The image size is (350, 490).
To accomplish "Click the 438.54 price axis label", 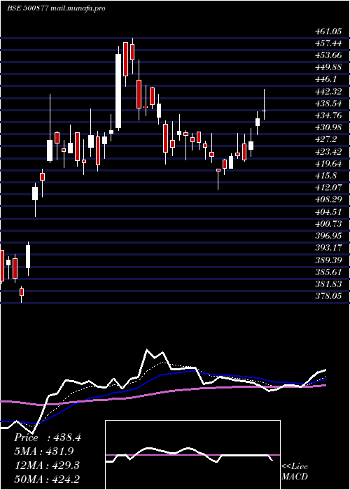I will pyautogui.click(x=328, y=104).
